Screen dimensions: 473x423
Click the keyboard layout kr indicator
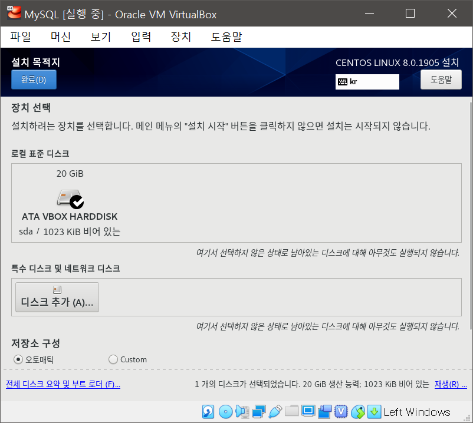tap(367, 82)
